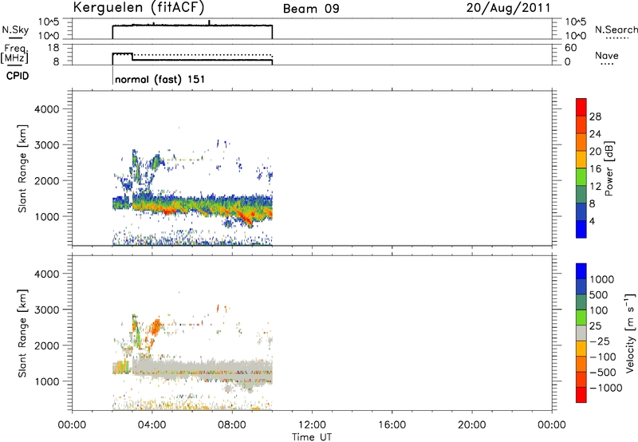
Task: Click the N.Sky noise trace line
Action: tap(192, 26)
